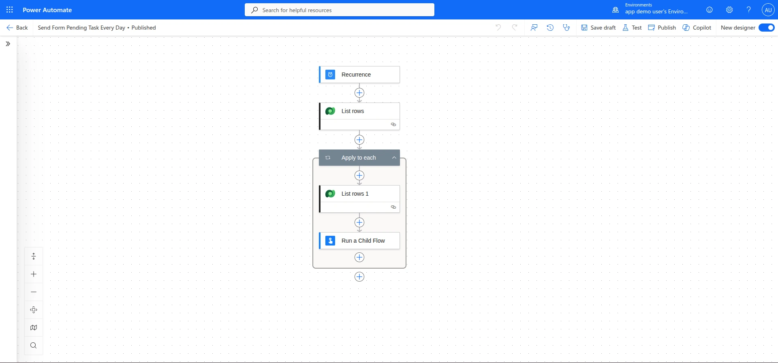The height and width of the screenshot is (363, 778).
Task: Insert step between List rows and Apply to each
Action: pos(359,140)
